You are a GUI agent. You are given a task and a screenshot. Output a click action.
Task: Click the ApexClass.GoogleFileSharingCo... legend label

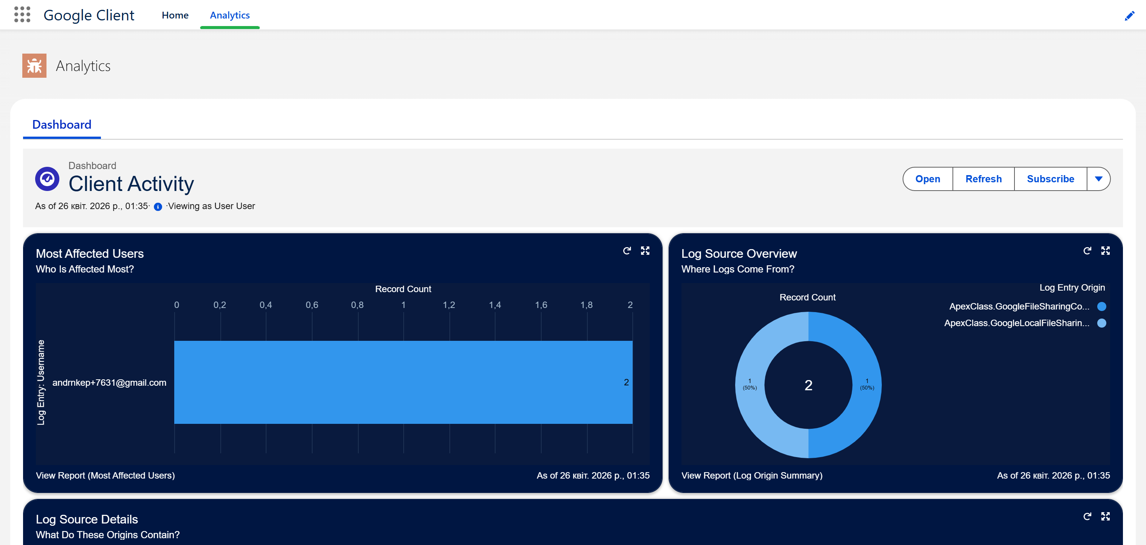click(1019, 306)
